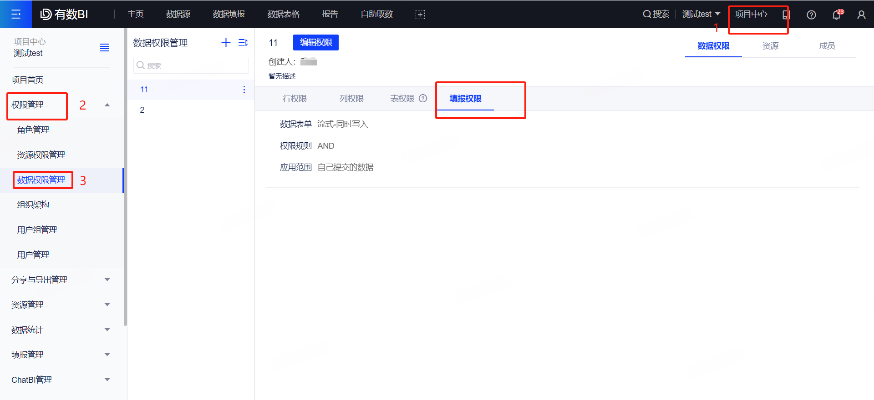
Task: Click the hamburger menu icon top-left
Action: (16, 14)
